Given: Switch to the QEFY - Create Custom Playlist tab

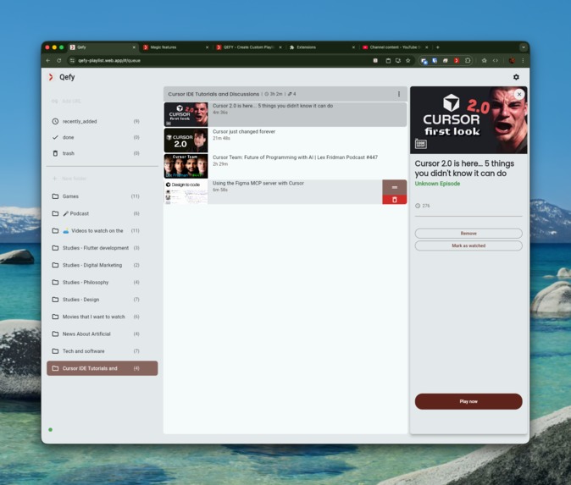Looking at the screenshot, I should 248,47.
